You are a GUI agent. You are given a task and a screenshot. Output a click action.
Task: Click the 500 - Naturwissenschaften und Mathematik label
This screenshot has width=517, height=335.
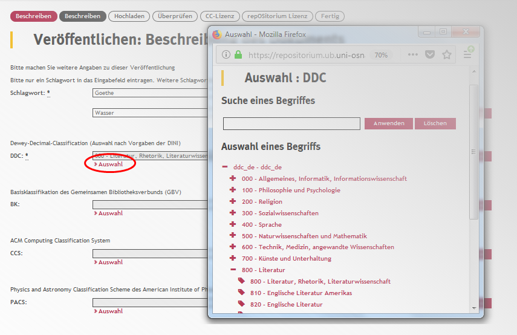point(304,236)
